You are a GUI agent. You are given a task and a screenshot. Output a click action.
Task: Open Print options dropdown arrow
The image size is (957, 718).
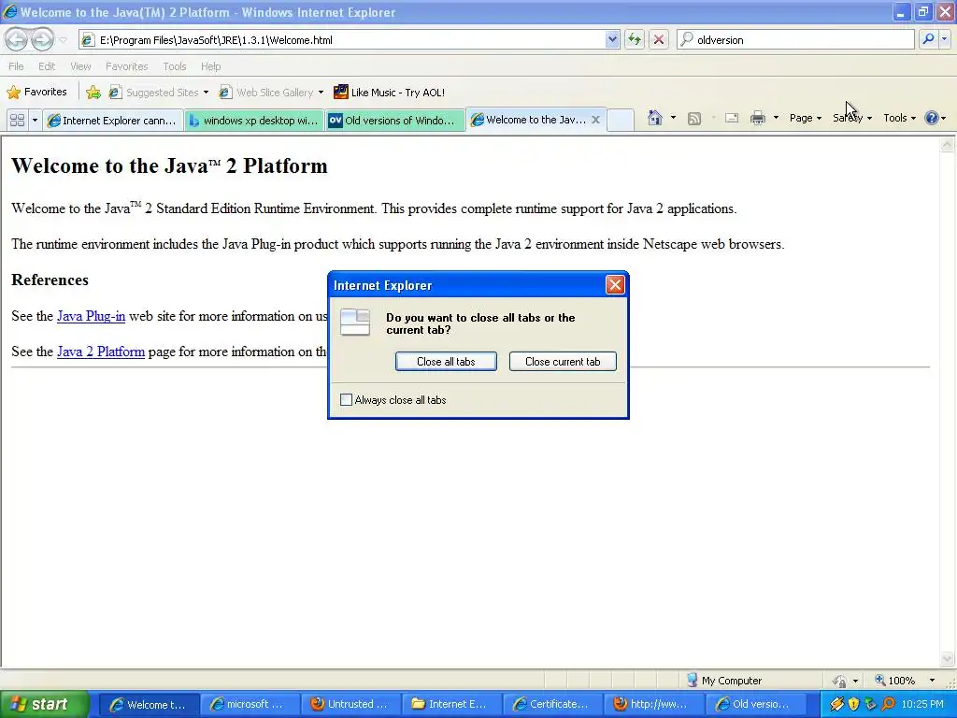[776, 118]
